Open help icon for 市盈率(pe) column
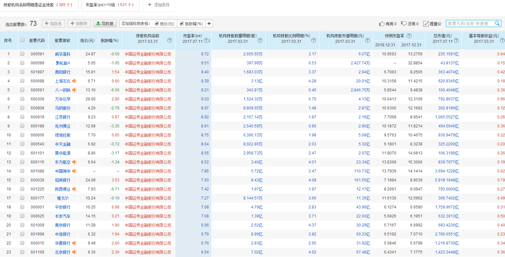Screen dimensions: 505x257 click(x=206, y=41)
